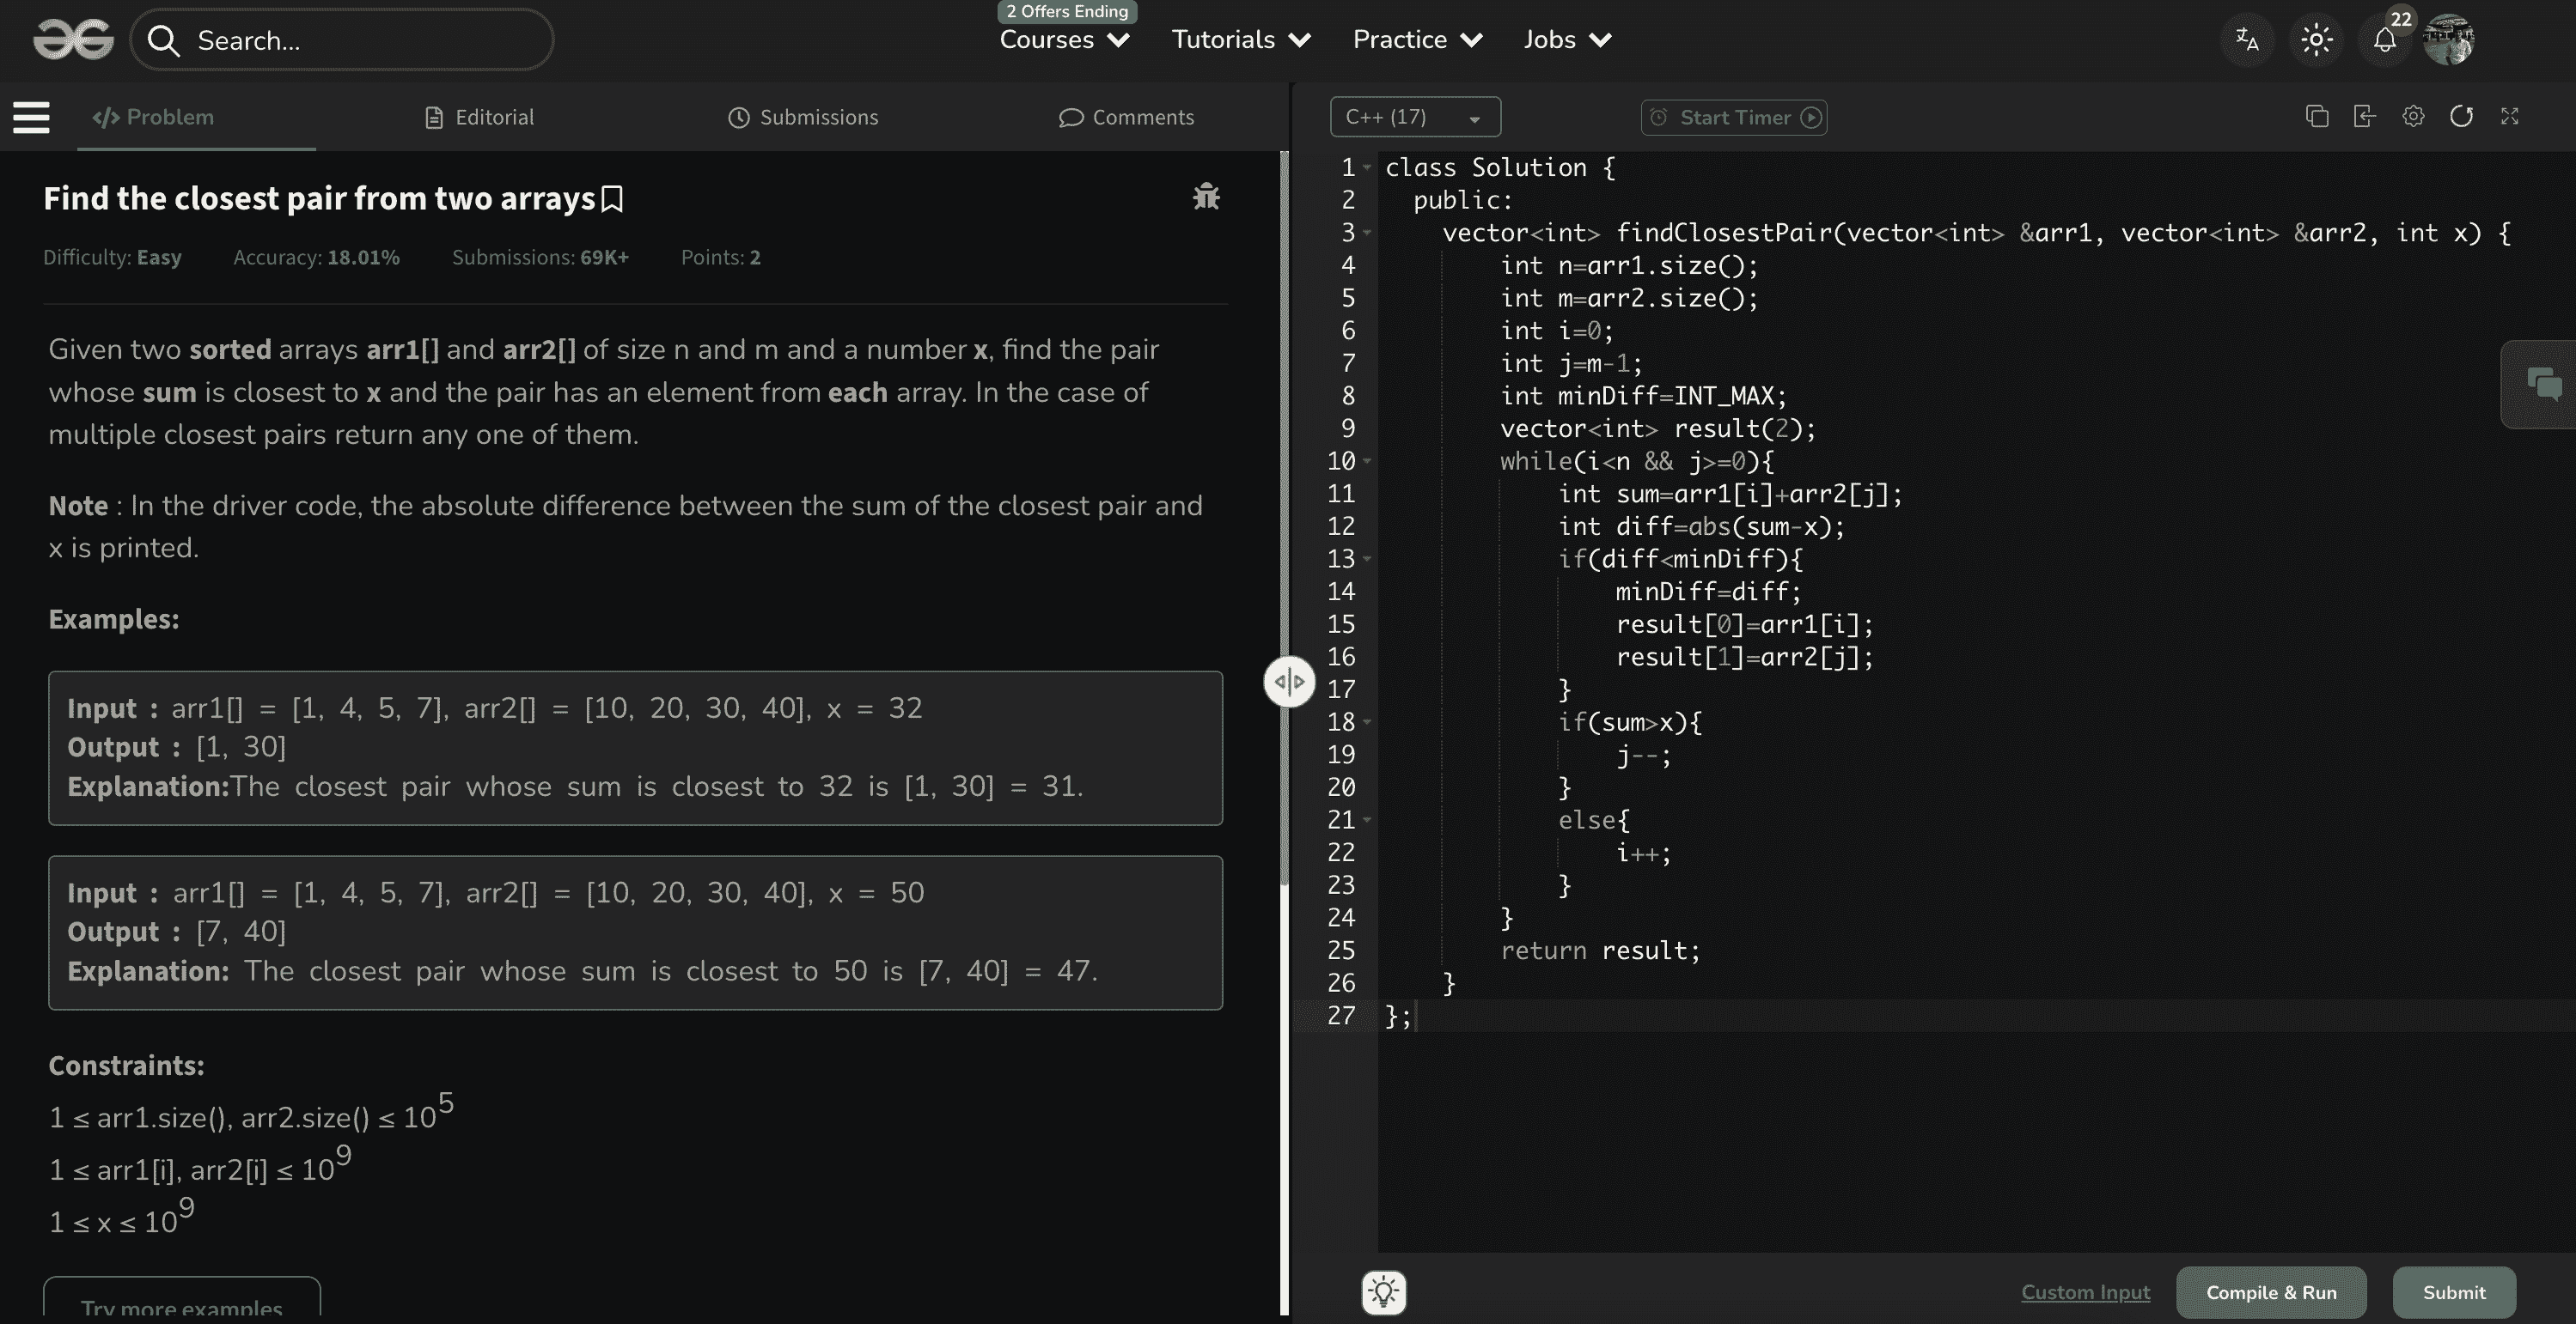Switch to the Editorial tab

[480, 117]
